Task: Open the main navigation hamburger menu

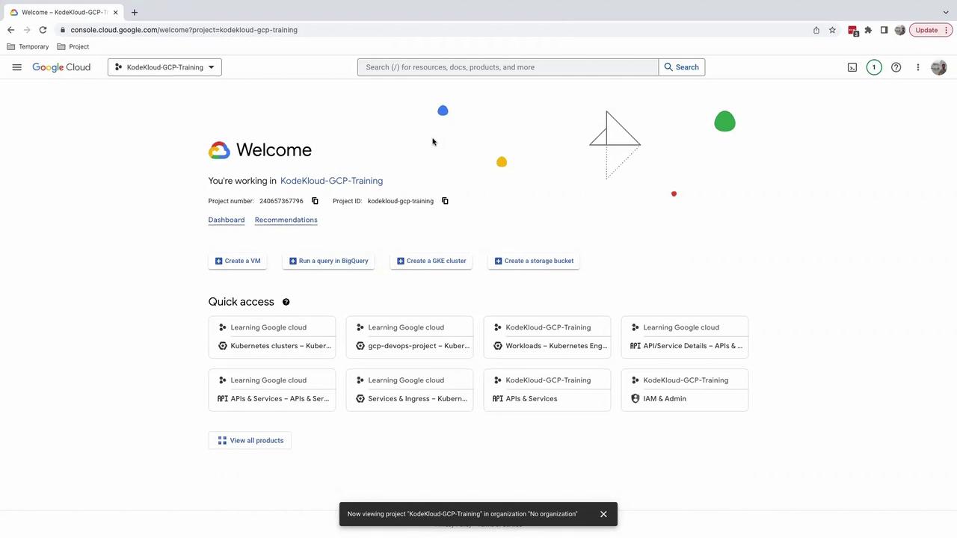Action: point(16,67)
